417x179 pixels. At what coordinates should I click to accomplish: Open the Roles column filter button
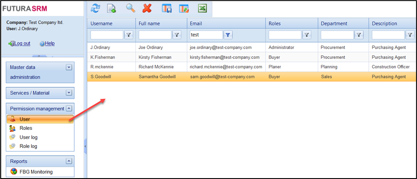(x=307, y=35)
